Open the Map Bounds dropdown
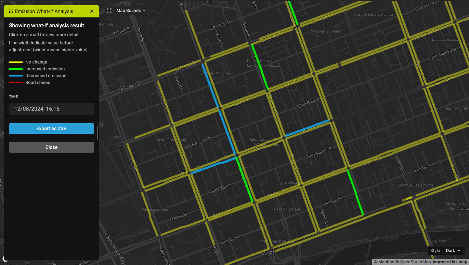 [131, 11]
